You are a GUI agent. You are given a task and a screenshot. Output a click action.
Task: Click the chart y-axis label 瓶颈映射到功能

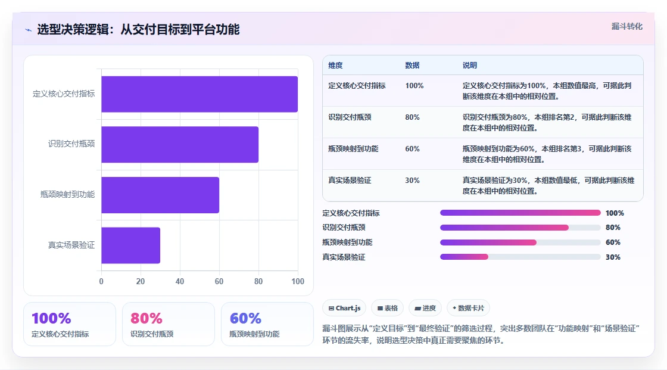68,194
